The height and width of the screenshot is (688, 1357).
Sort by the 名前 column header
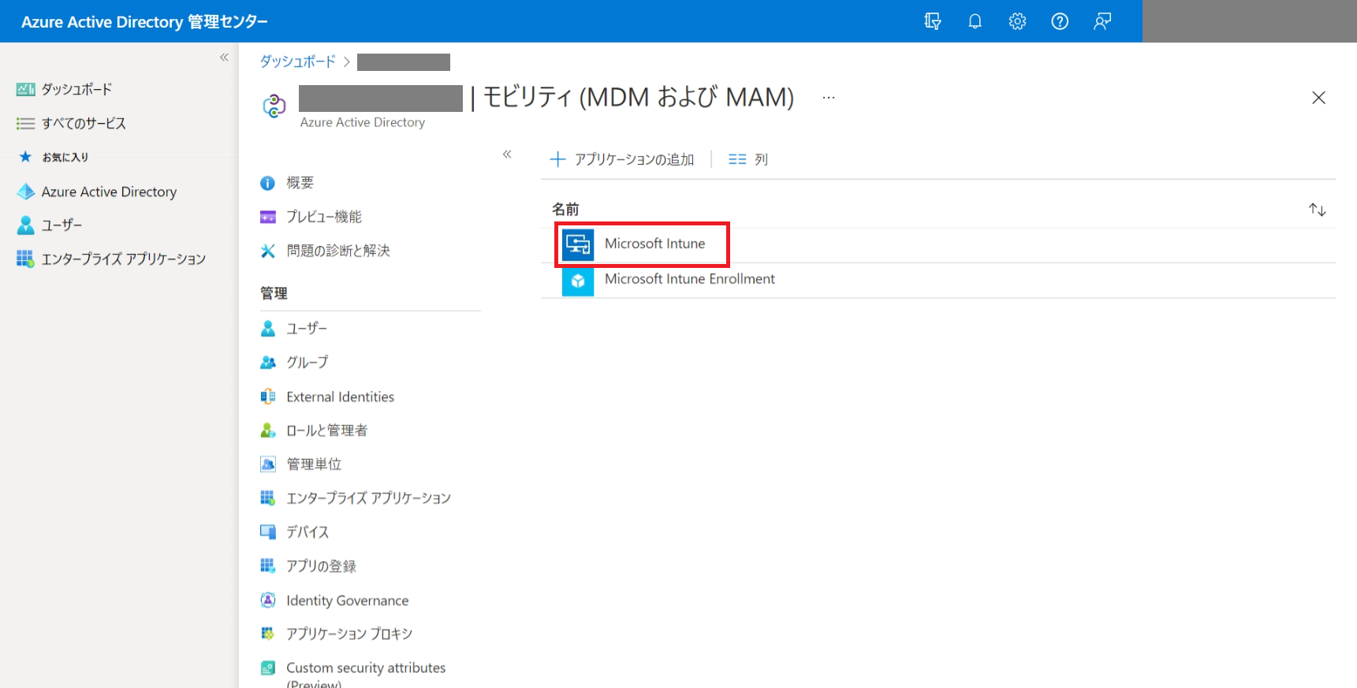(x=565, y=209)
